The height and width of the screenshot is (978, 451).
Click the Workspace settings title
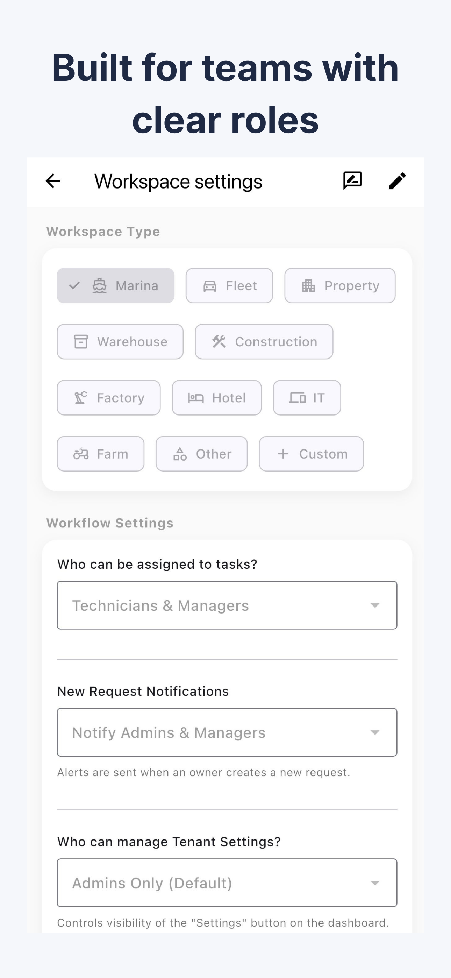click(178, 181)
